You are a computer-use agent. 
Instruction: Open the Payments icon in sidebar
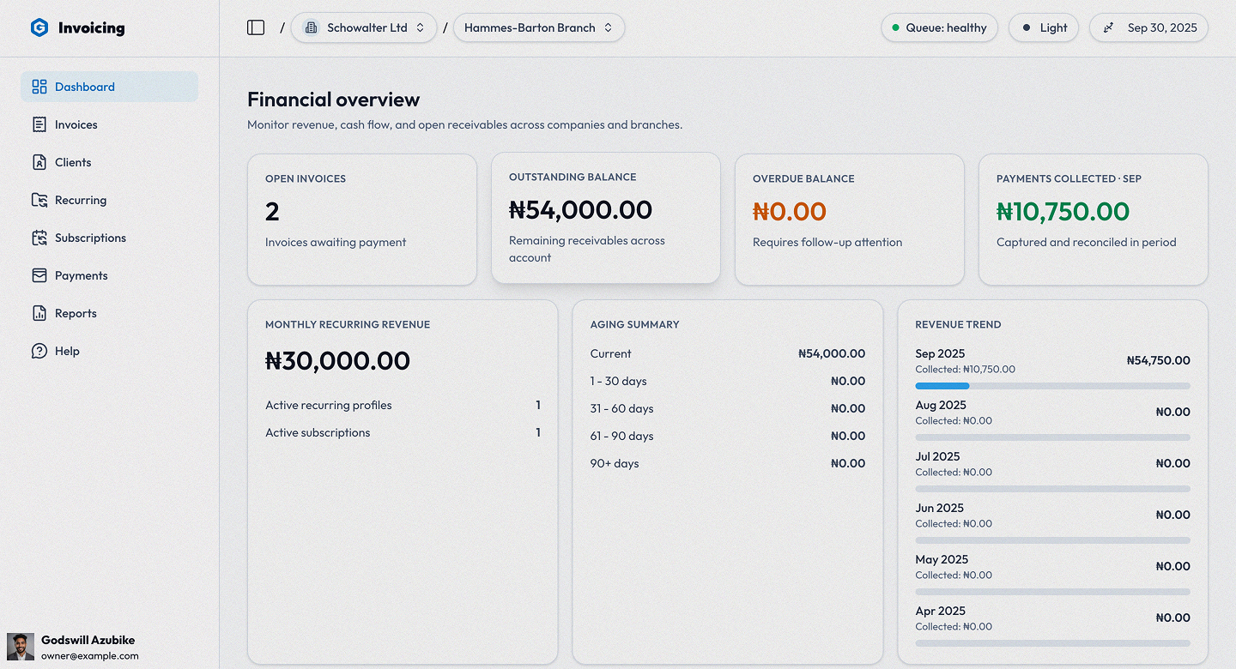(39, 275)
